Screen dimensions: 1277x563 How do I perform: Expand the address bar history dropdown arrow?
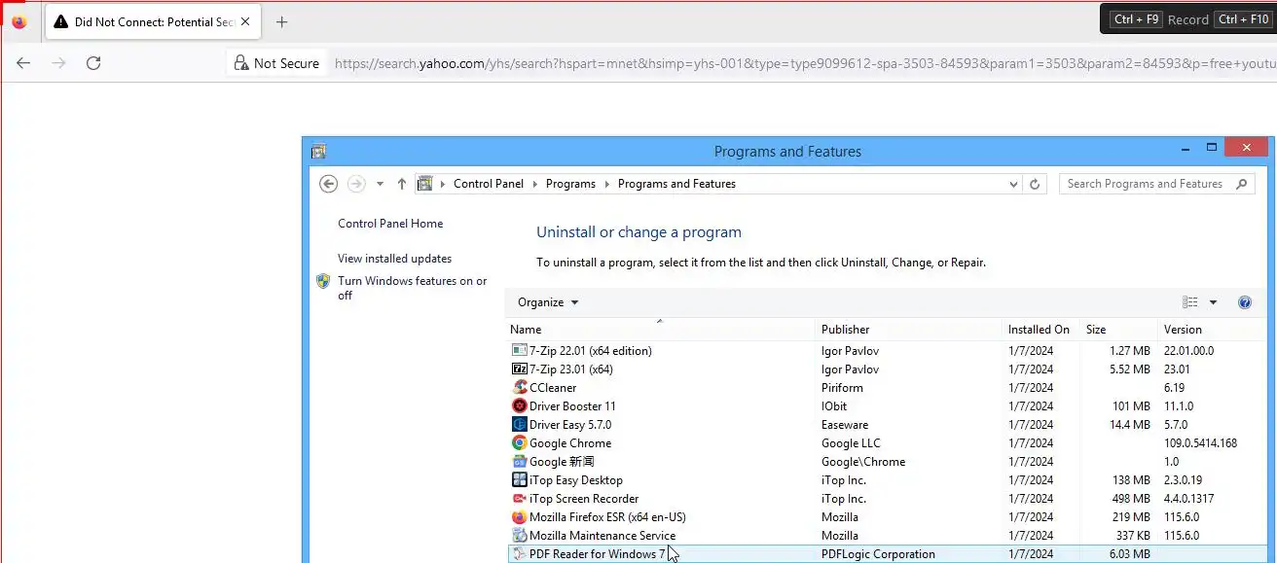click(1013, 184)
